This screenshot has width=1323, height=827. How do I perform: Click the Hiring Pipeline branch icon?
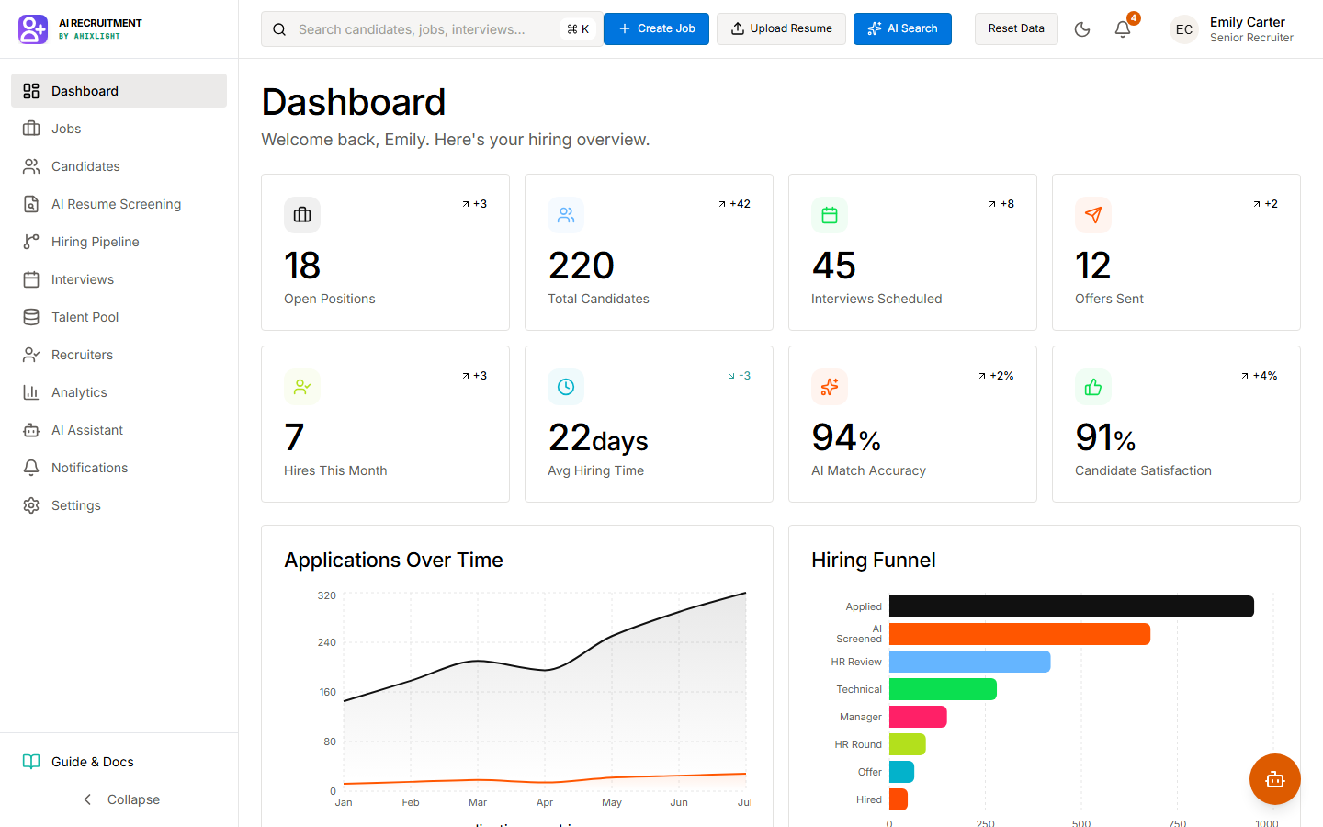point(31,242)
